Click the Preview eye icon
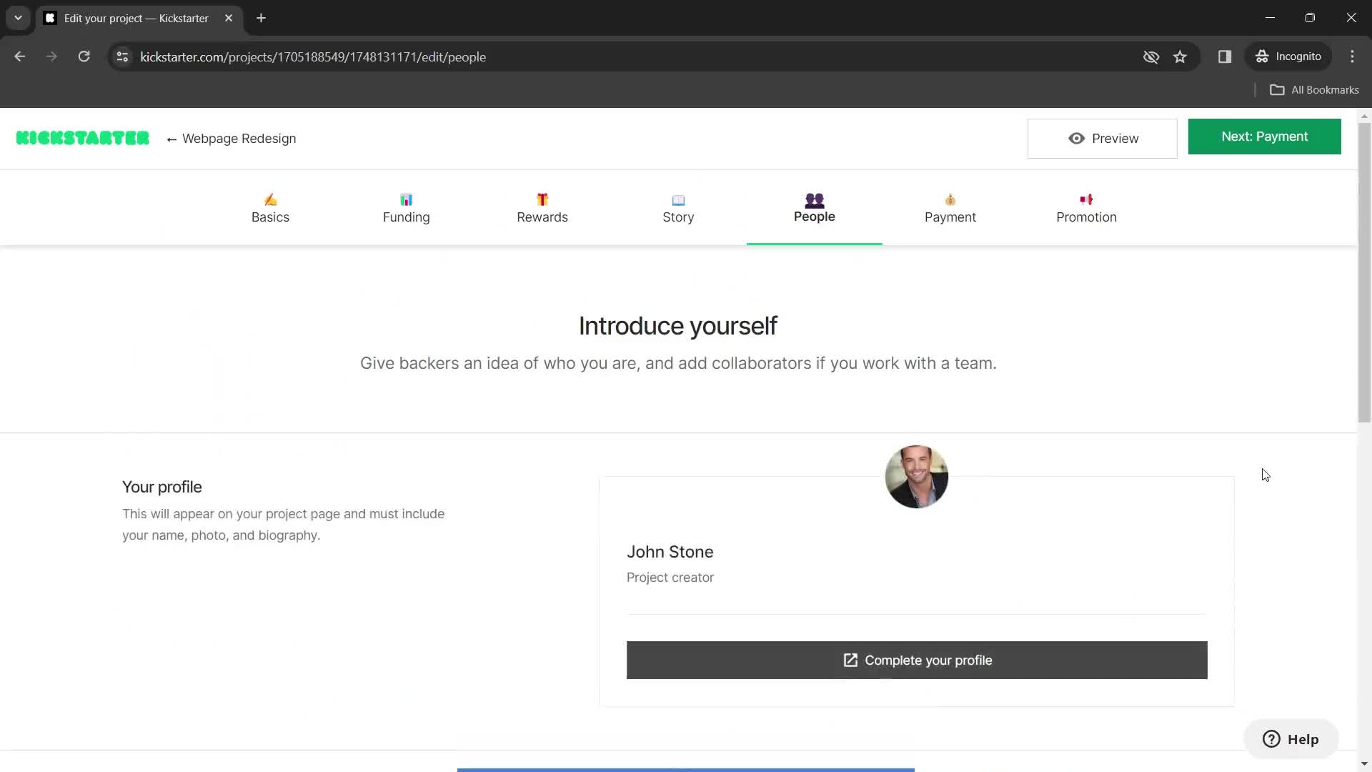Image resolution: width=1372 pixels, height=772 pixels. 1077,138
